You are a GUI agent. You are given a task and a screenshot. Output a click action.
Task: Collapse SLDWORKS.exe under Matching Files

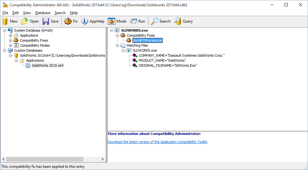pyautogui.click(x=123, y=51)
